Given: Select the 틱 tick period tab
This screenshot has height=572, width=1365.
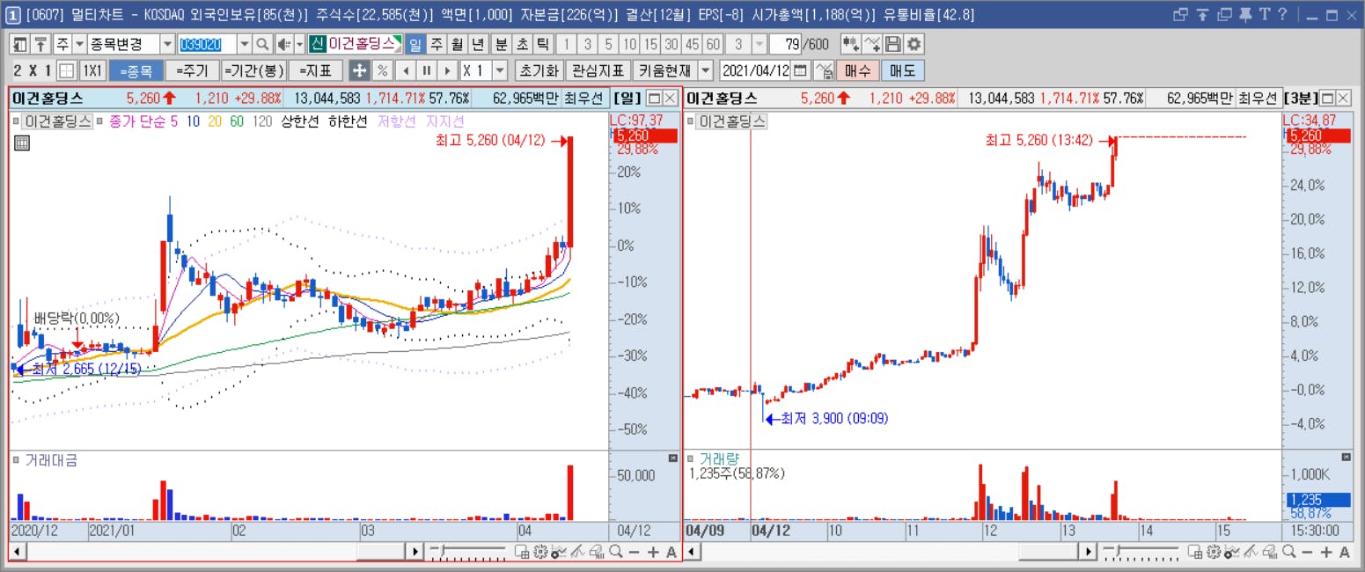Looking at the screenshot, I should click(541, 44).
